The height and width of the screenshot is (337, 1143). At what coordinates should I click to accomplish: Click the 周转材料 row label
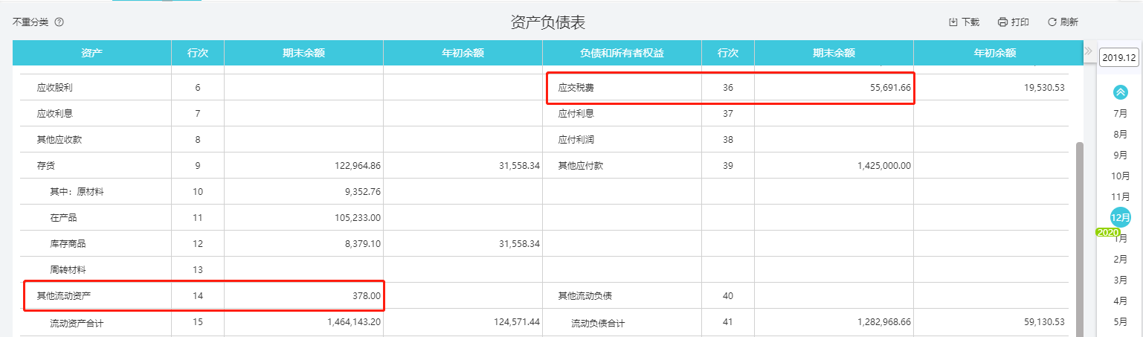pyautogui.click(x=68, y=270)
